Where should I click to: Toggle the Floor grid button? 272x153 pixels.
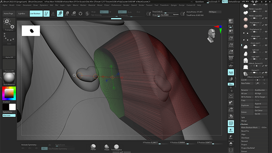pos(231,65)
